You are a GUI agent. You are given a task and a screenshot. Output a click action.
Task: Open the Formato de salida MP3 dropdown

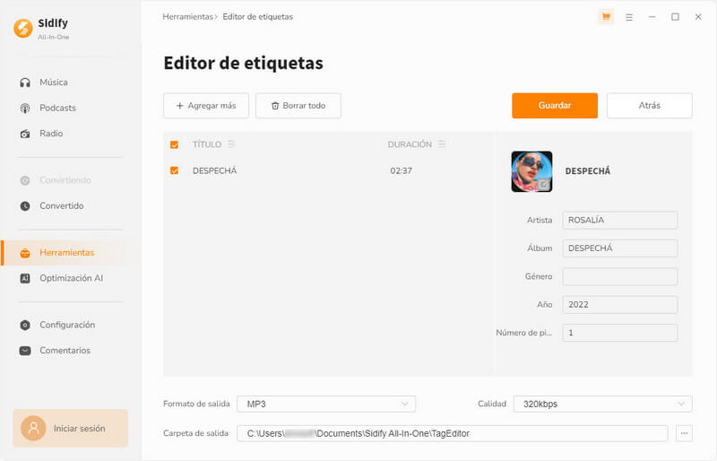(326, 404)
